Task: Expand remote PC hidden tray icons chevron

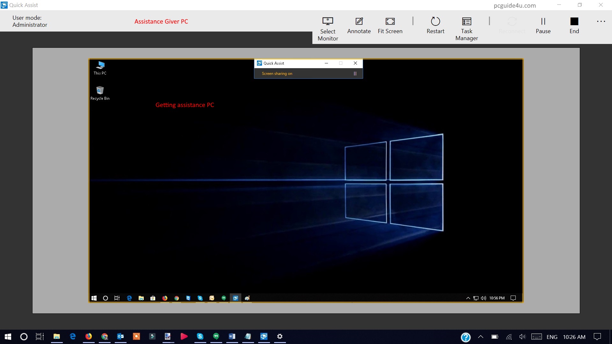Action: [x=468, y=298]
